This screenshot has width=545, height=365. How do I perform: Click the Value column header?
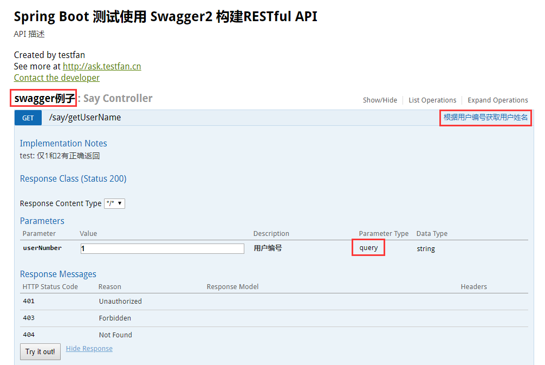click(88, 233)
